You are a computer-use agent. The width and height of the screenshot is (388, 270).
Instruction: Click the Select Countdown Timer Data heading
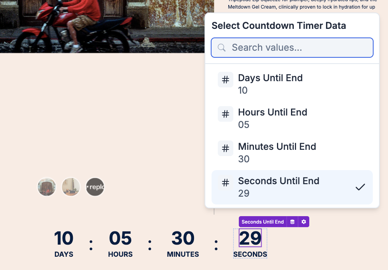point(279,25)
